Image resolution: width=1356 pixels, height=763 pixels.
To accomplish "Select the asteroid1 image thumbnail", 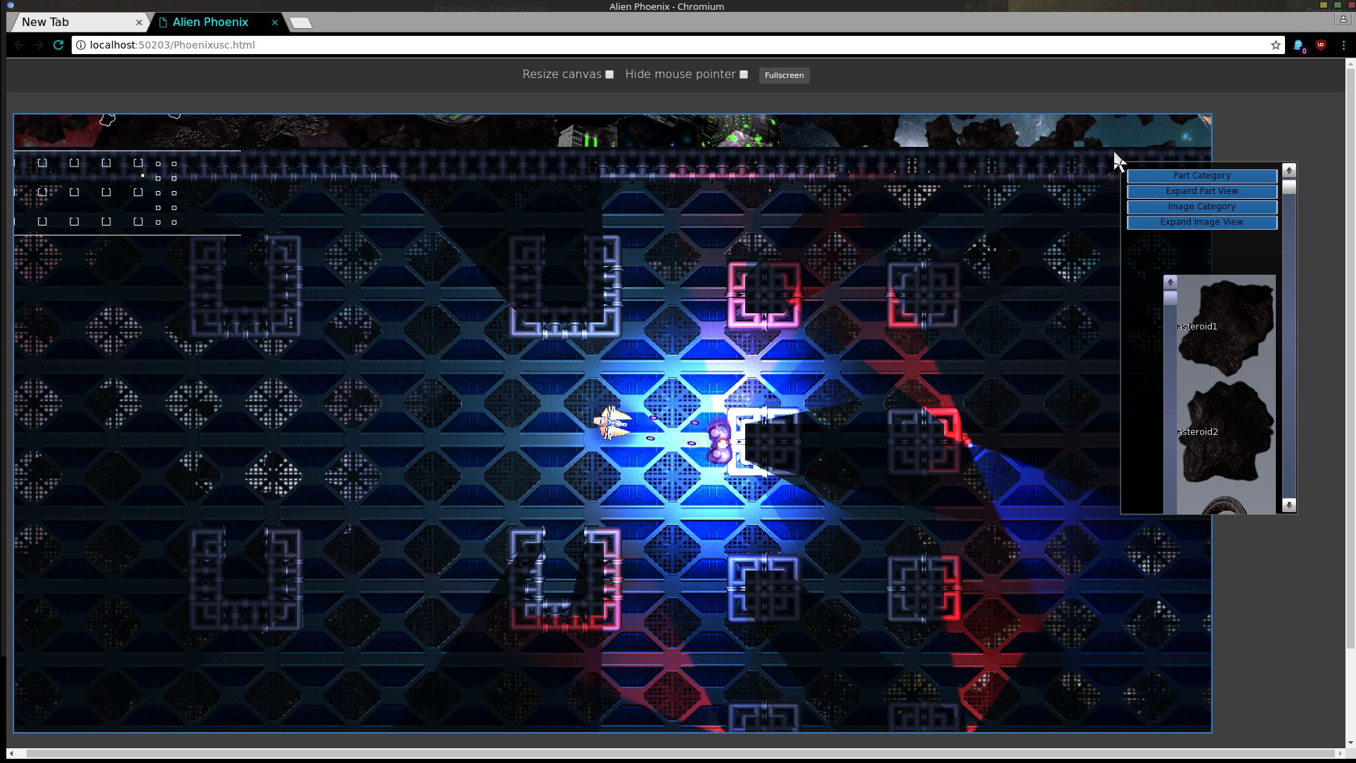I will coord(1227,327).
